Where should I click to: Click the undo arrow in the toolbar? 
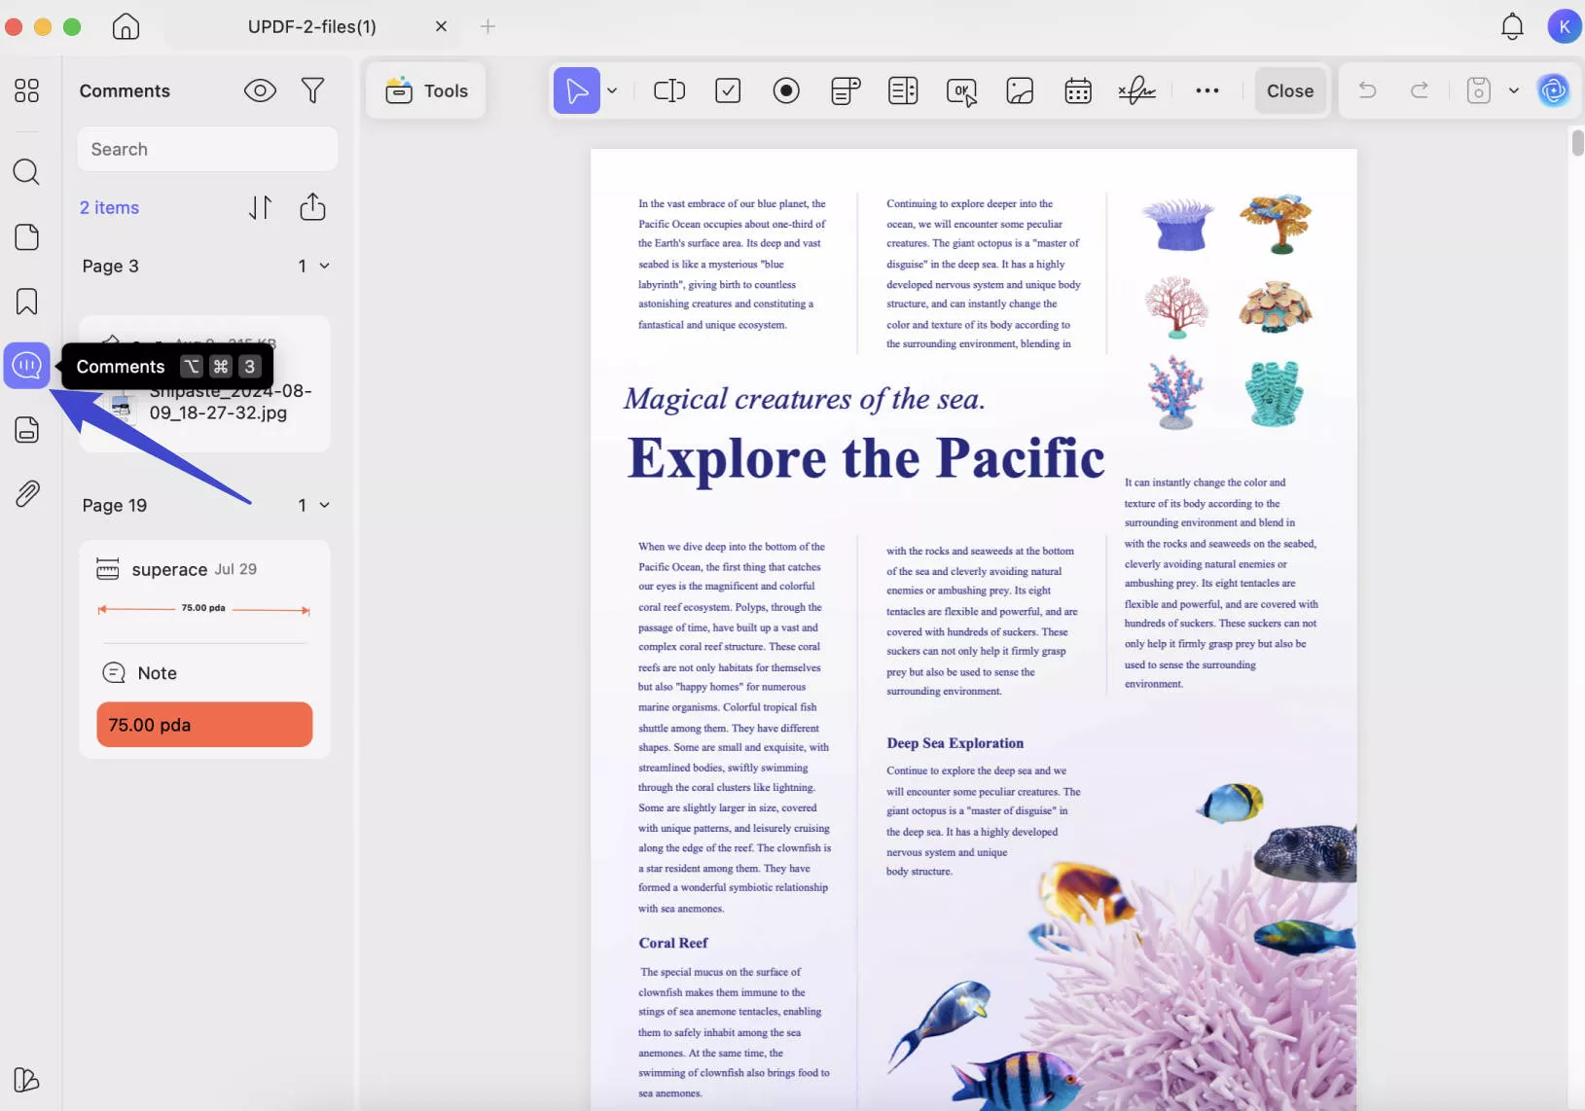coord(1366,90)
